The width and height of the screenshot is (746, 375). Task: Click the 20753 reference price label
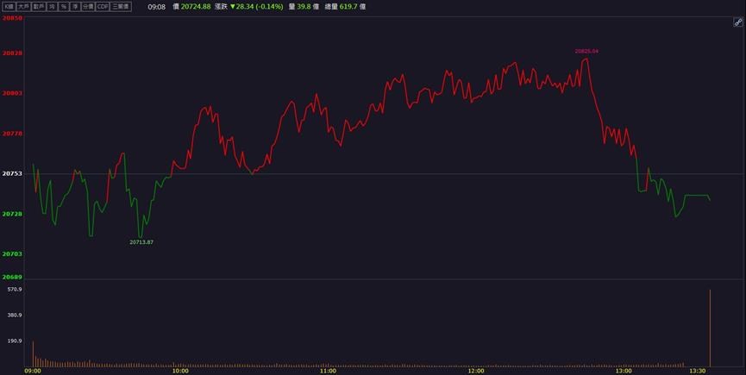tap(12, 174)
